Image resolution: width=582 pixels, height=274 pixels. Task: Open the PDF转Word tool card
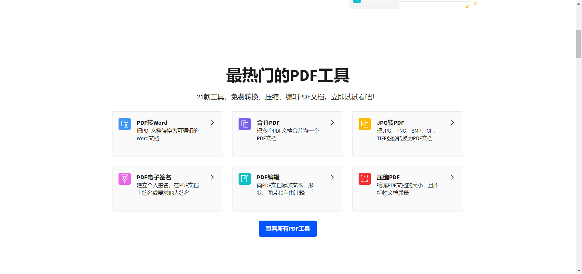[x=167, y=134]
